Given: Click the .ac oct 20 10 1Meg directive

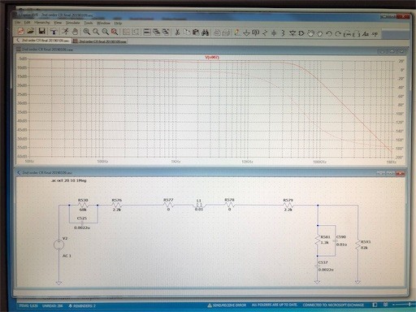Looking at the screenshot, I should (69, 180).
